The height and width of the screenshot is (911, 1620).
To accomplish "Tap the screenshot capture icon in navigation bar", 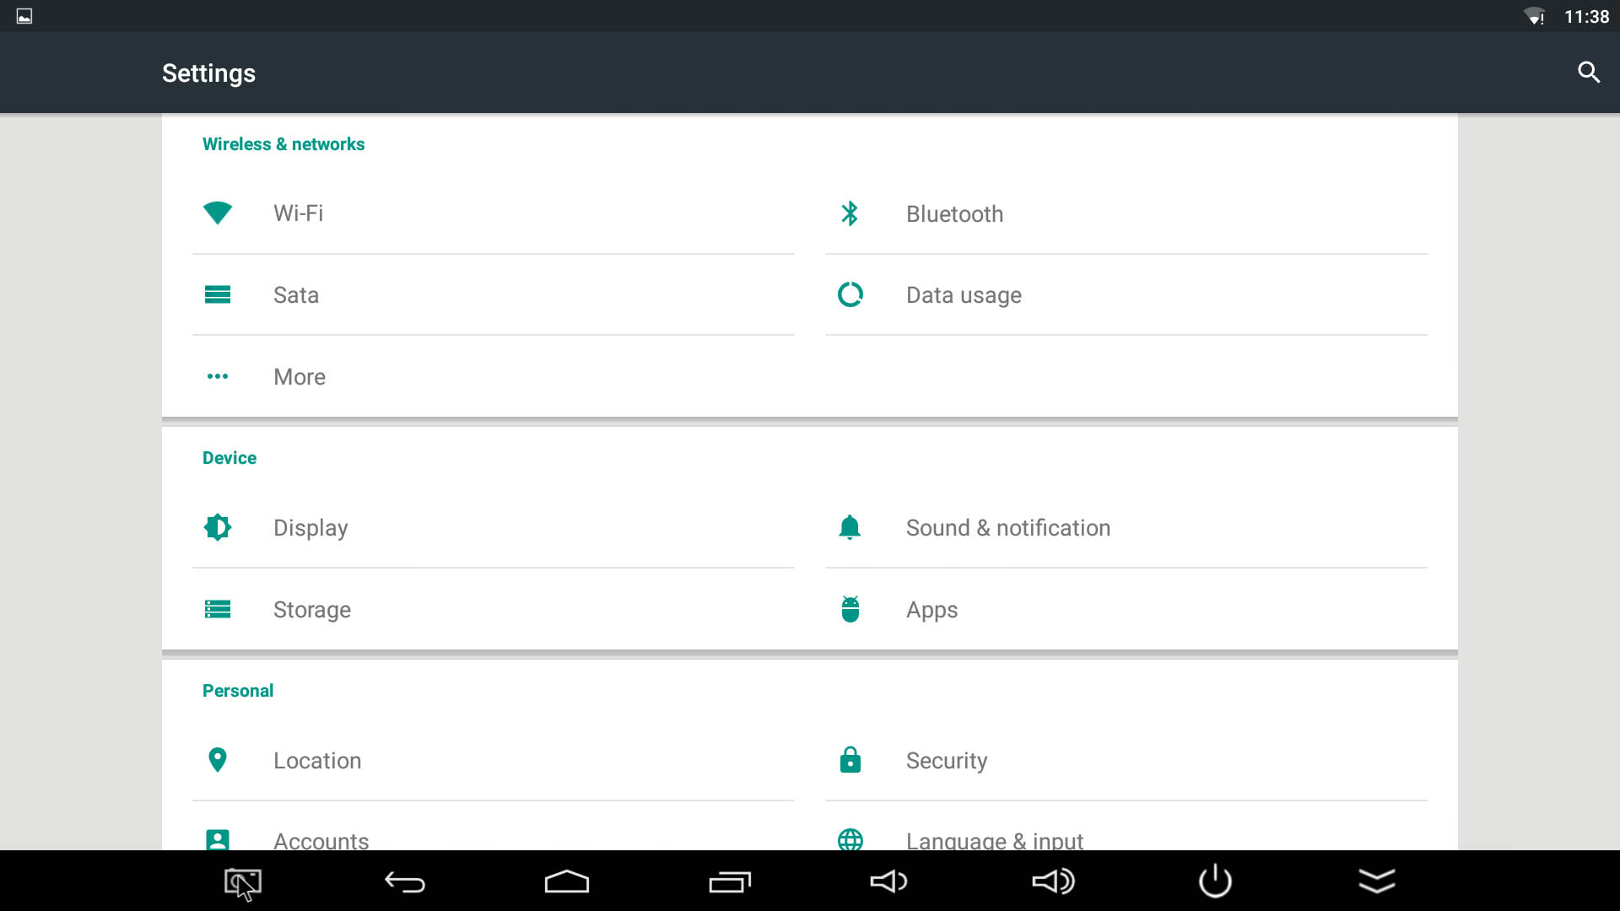I will [x=243, y=882].
